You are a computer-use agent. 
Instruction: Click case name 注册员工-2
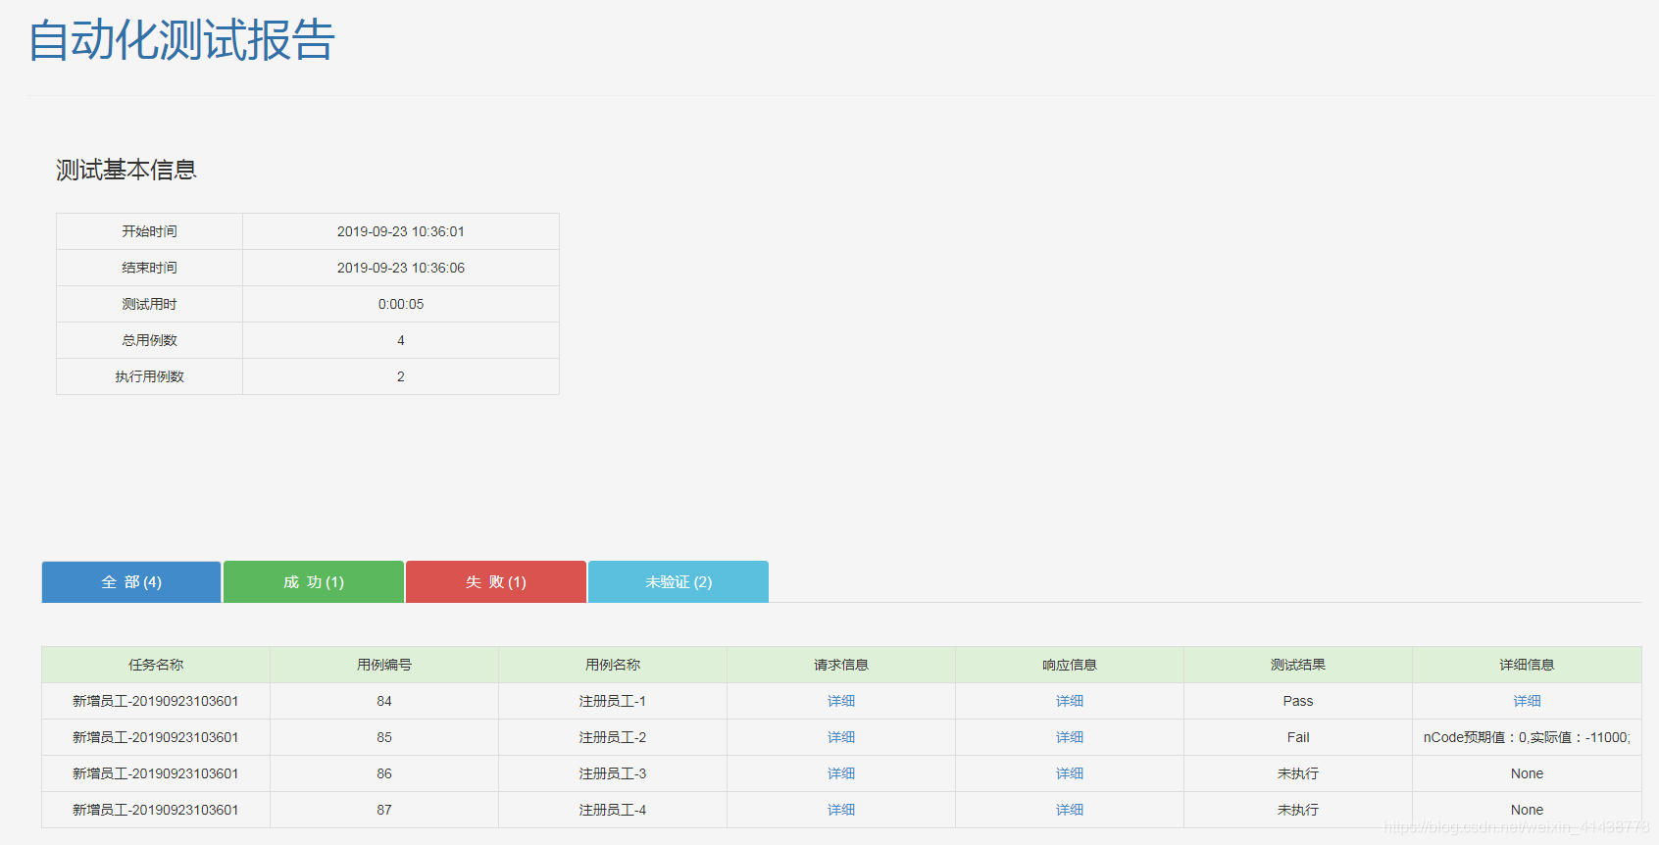click(613, 737)
